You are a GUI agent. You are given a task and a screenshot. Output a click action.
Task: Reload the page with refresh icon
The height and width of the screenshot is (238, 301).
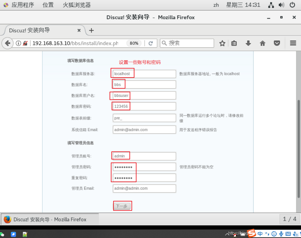151,43
